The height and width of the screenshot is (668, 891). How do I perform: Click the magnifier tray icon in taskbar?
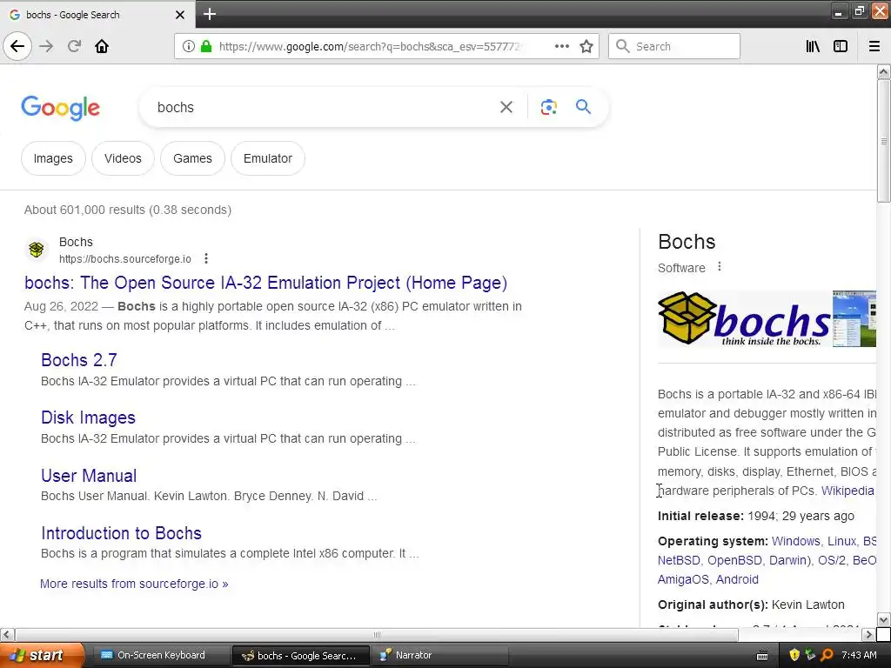tap(827, 655)
